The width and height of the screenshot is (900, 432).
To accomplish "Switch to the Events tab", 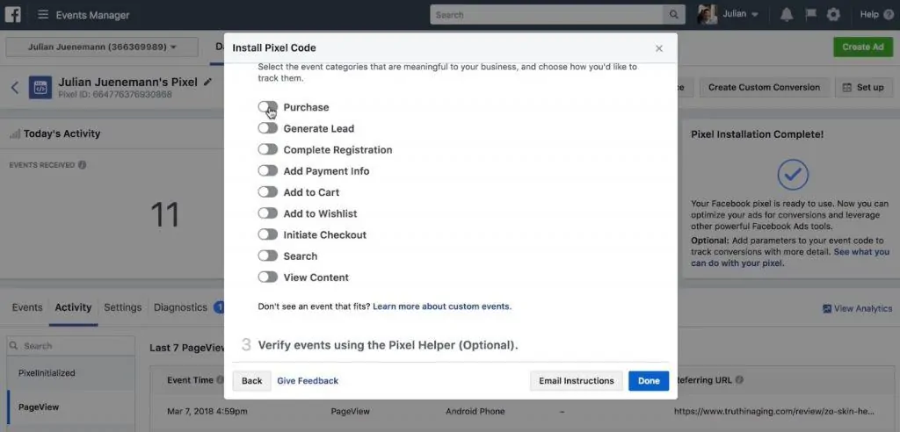I will click(27, 307).
